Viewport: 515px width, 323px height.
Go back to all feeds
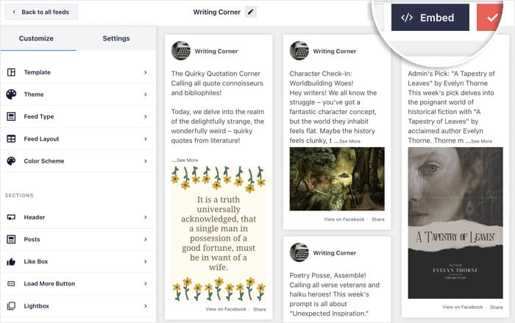(40, 12)
